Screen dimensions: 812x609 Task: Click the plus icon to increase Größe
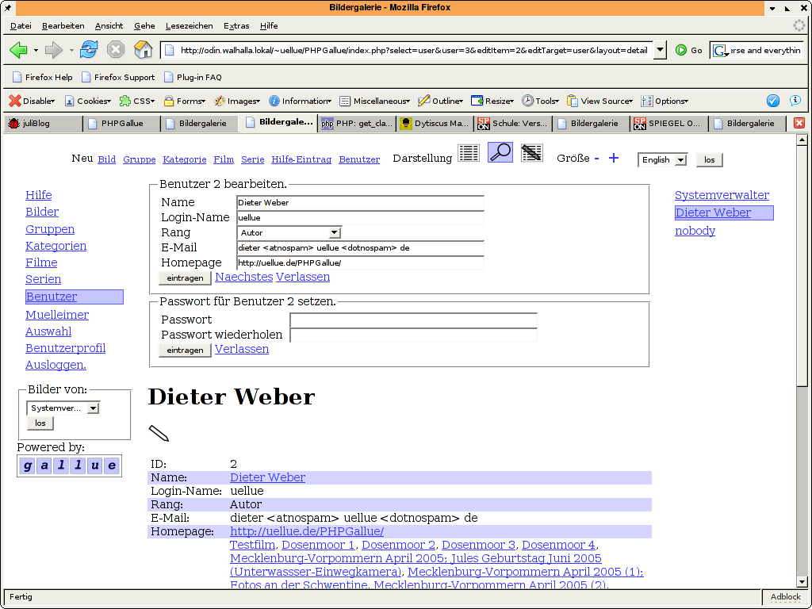point(613,158)
